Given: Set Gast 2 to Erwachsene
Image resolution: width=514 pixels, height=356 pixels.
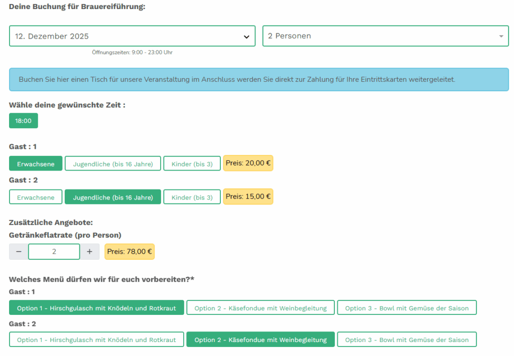Looking at the screenshot, I should click(36, 197).
